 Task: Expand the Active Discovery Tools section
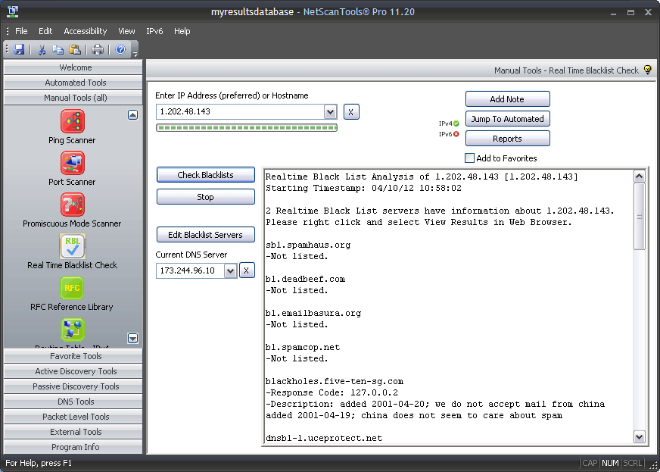point(73,371)
